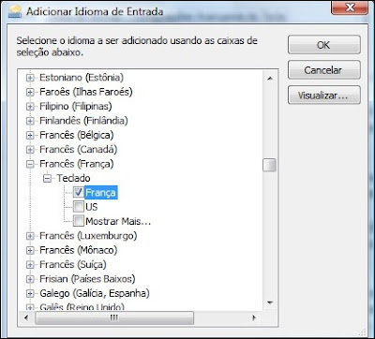375x339 pixels.
Task: Expand the Francês (Luxemburgo) node
Action: 30,236
